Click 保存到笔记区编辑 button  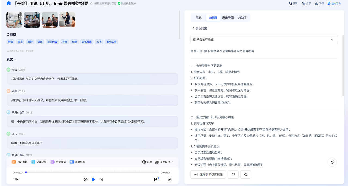pos(208,175)
